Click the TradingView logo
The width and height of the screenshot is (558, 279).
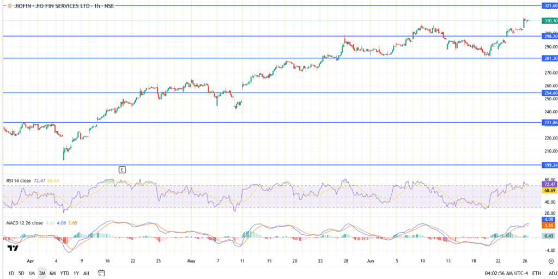click(x=11, y=248)
